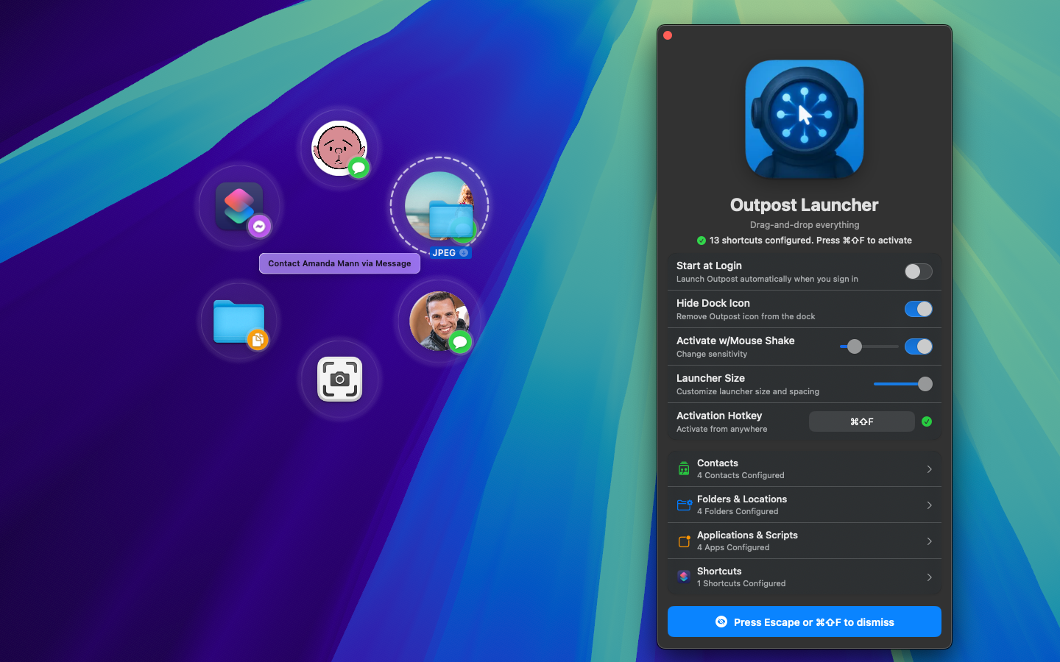Click the green check before 13 shortcuts text
This screenshot has height=662, width=1060.
tap(702, 241)
